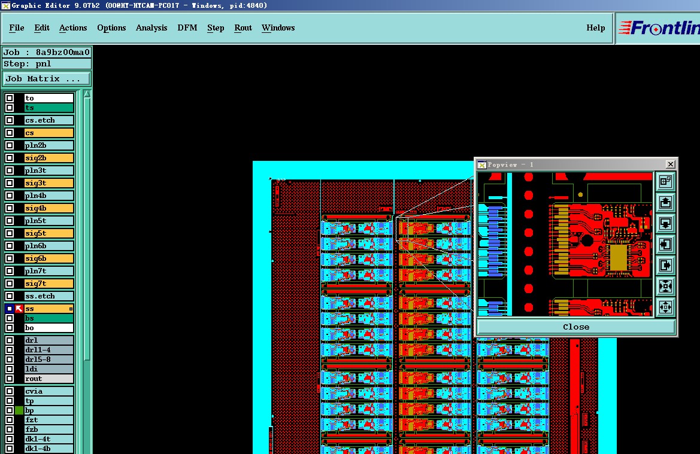Select layer name sig5t

(49, 233)
